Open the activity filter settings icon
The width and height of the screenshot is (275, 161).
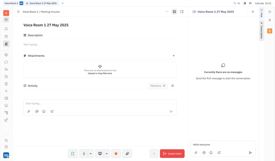[173, 86]
